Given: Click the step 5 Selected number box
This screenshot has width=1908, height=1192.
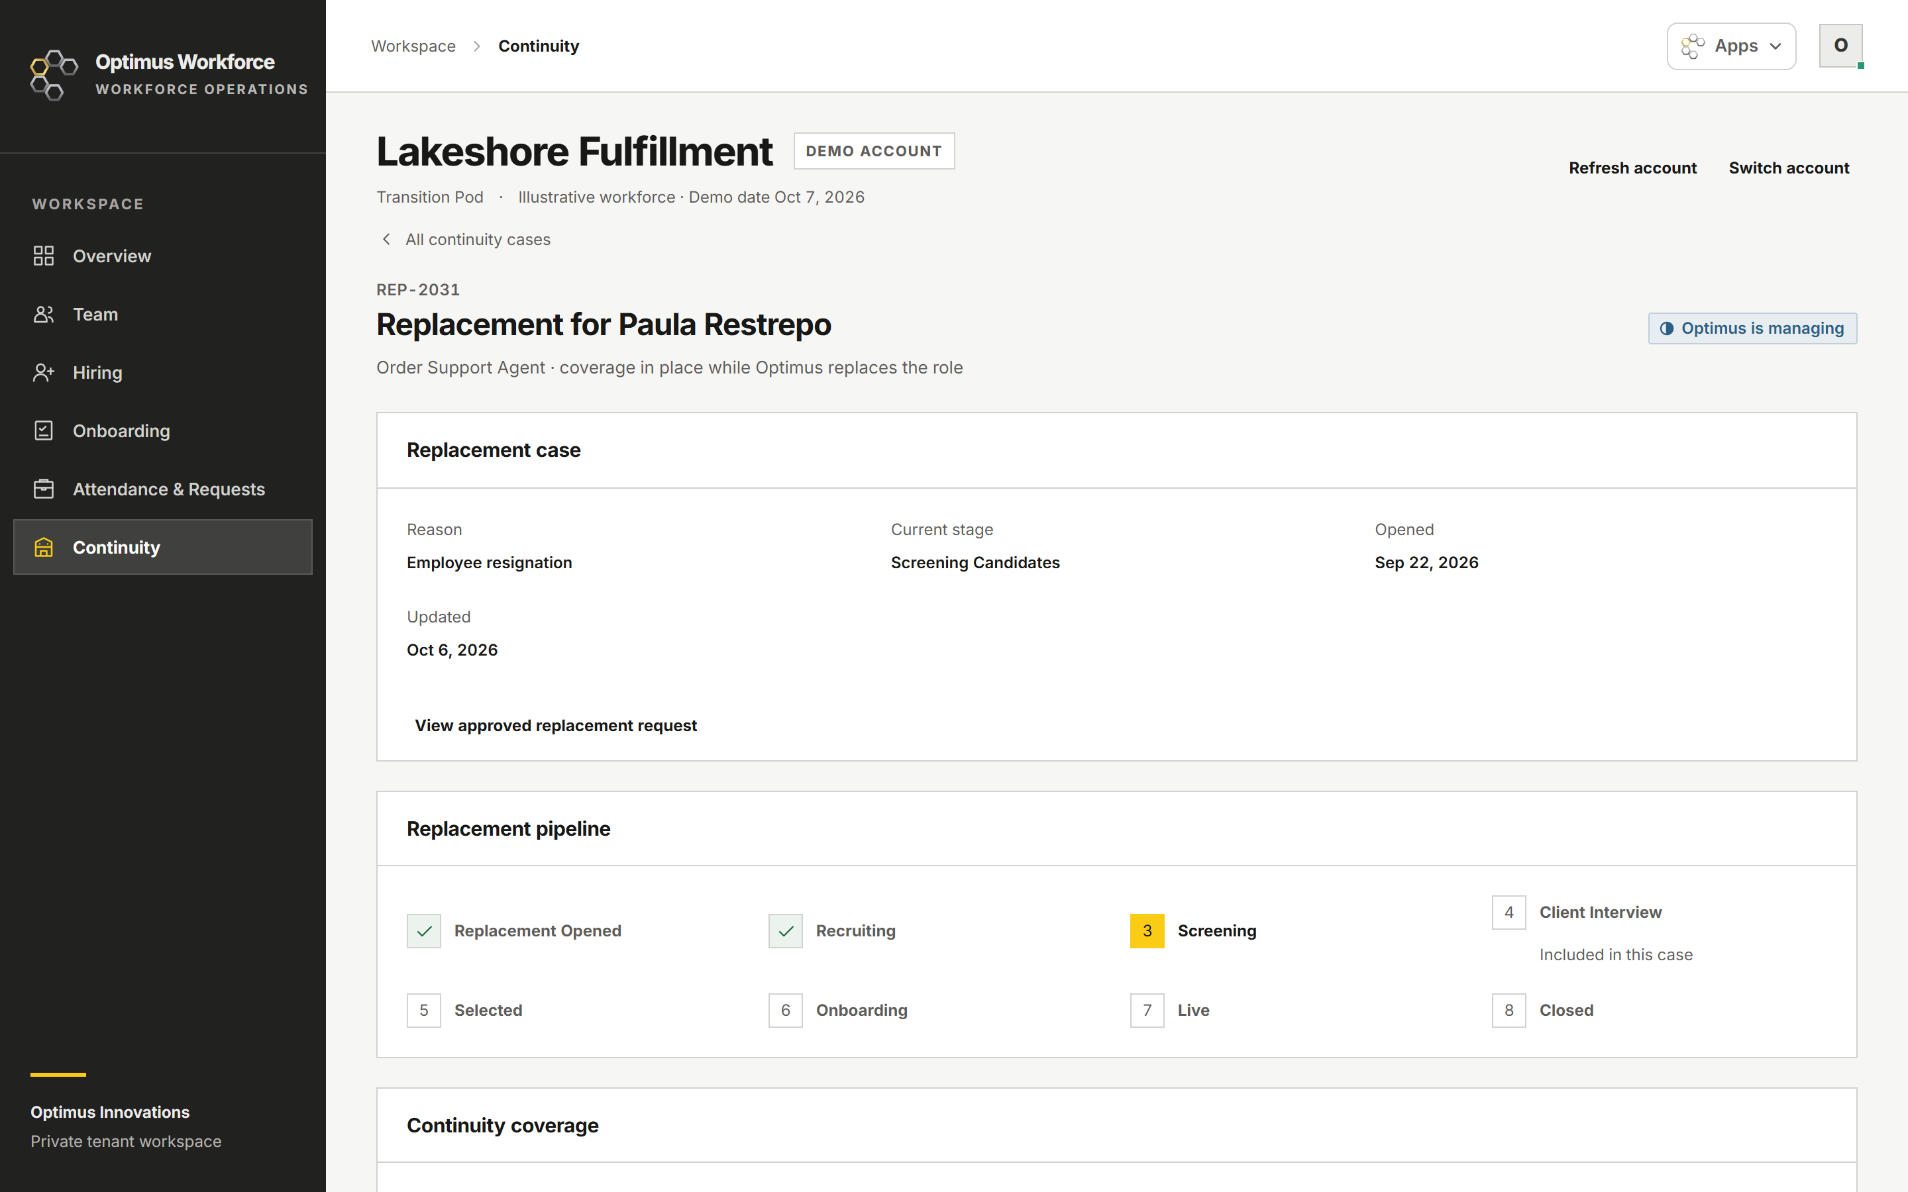Looking at the screenshot, I should coord(424,1010).
